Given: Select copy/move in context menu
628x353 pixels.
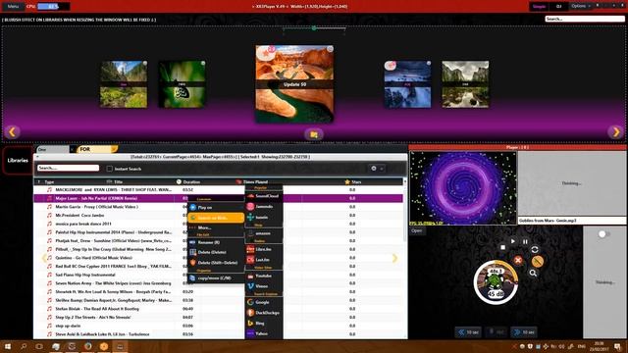Looking at the screenshot, I should 216,277.
